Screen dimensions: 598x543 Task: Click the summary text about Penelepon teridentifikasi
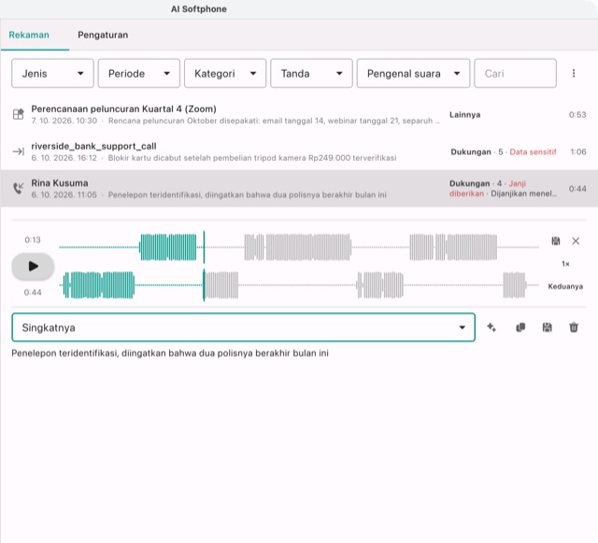click(170, 353)
